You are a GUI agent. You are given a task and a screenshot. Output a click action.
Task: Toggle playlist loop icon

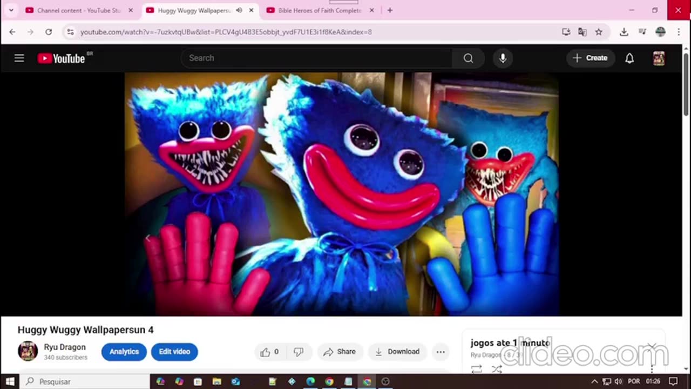tap(476, 369)
